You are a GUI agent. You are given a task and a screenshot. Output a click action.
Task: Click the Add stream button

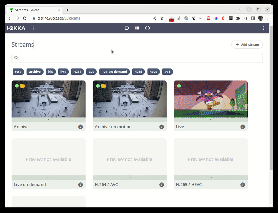click(247, 45)
